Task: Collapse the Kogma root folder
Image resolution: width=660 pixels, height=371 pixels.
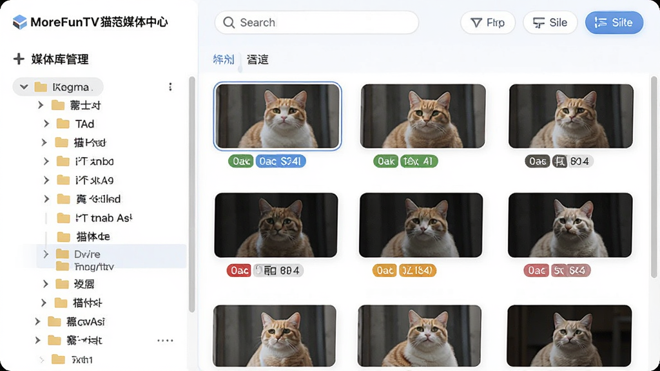Action: (24, 87)
